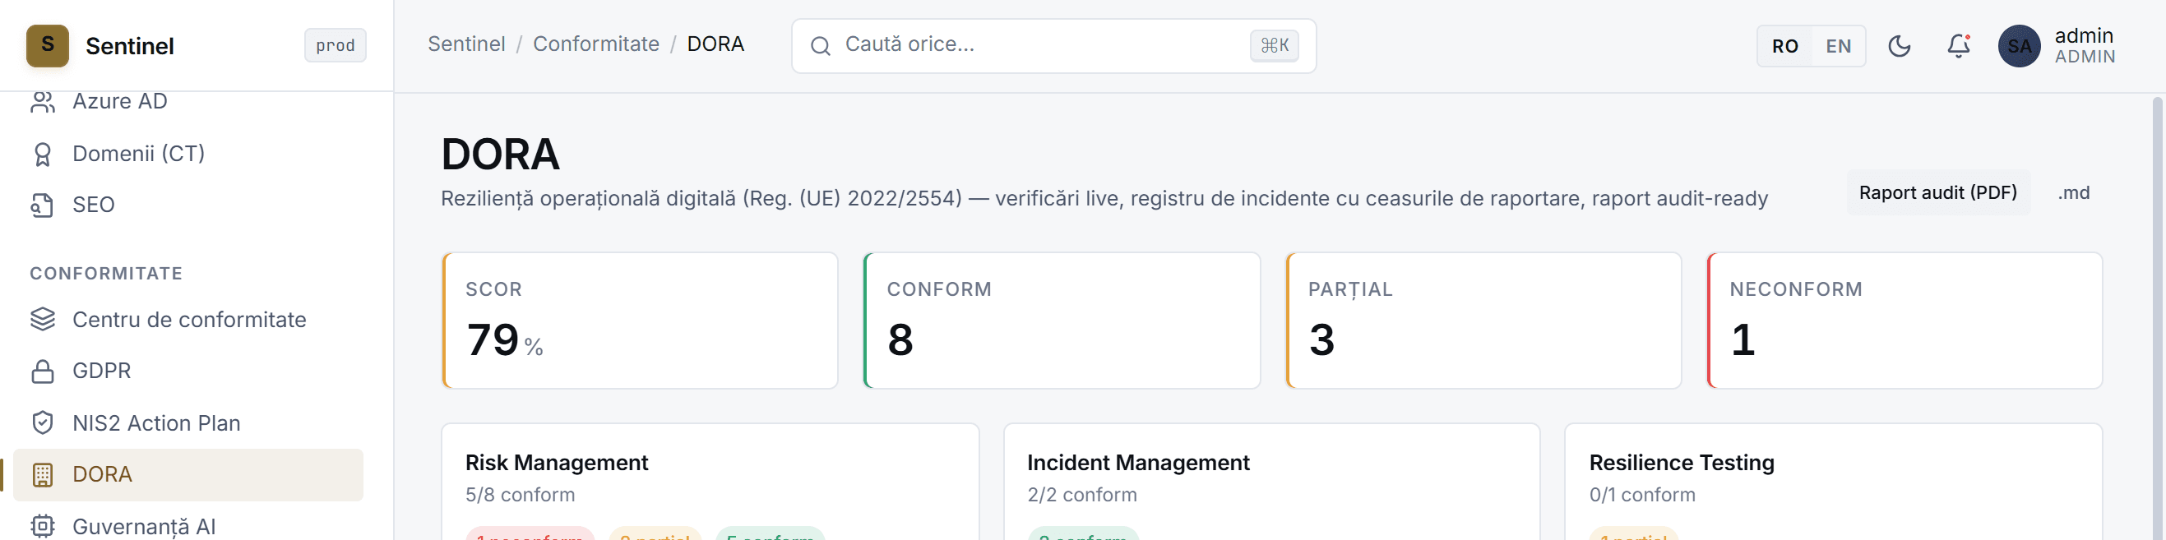Screen dimensions: 2166x540
Task: Click the NECONFORM 1 card
Action: click(x=1905, y=321)
